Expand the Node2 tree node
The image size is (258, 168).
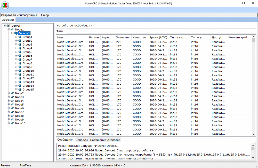9,93
